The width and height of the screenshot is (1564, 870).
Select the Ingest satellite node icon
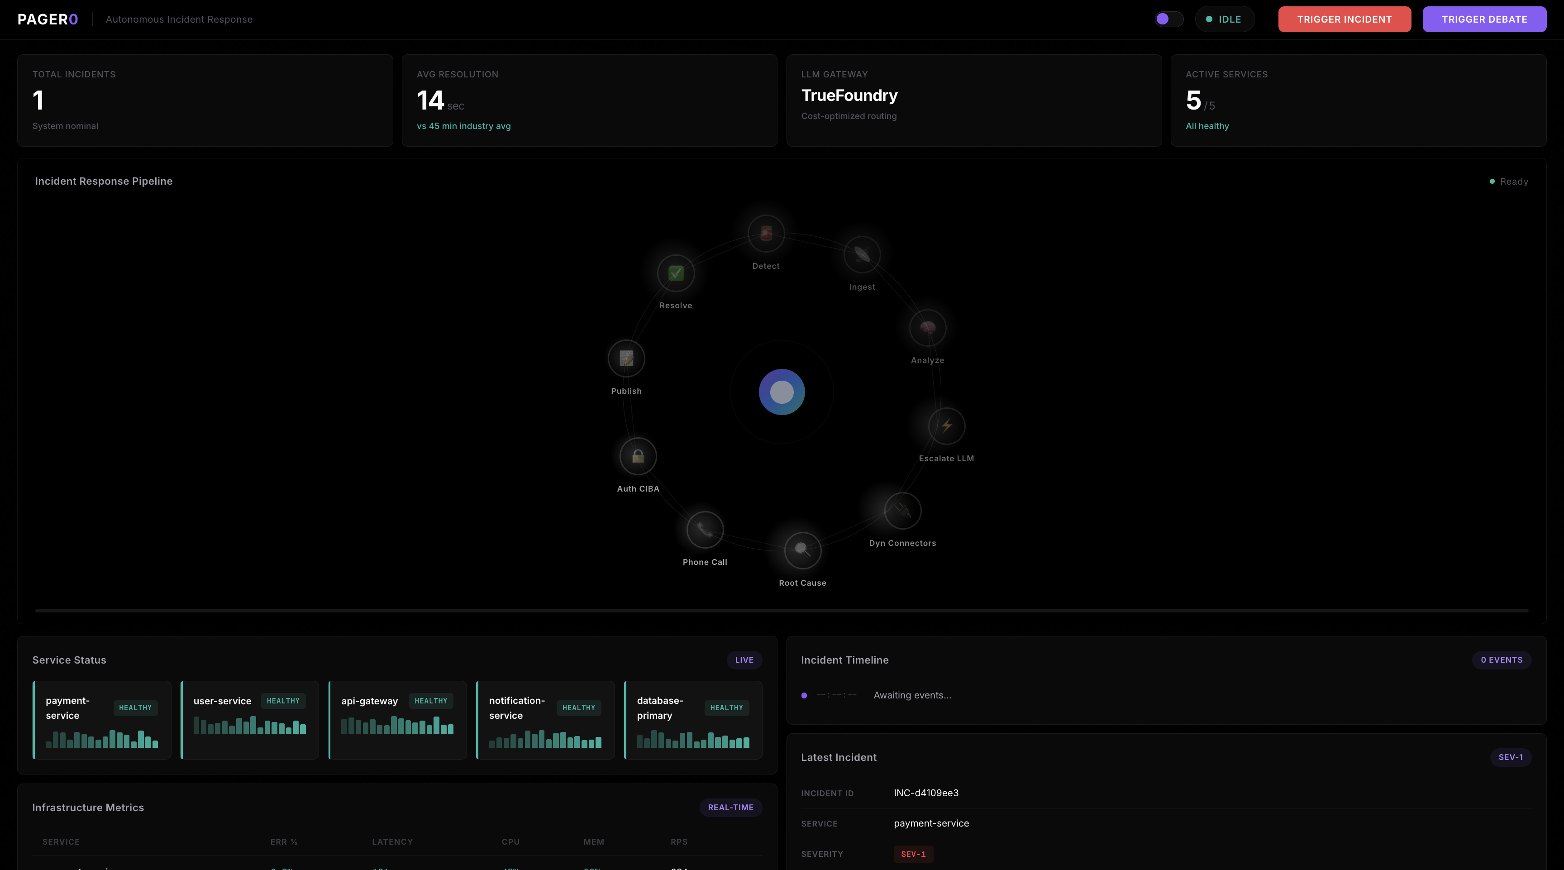862,254
